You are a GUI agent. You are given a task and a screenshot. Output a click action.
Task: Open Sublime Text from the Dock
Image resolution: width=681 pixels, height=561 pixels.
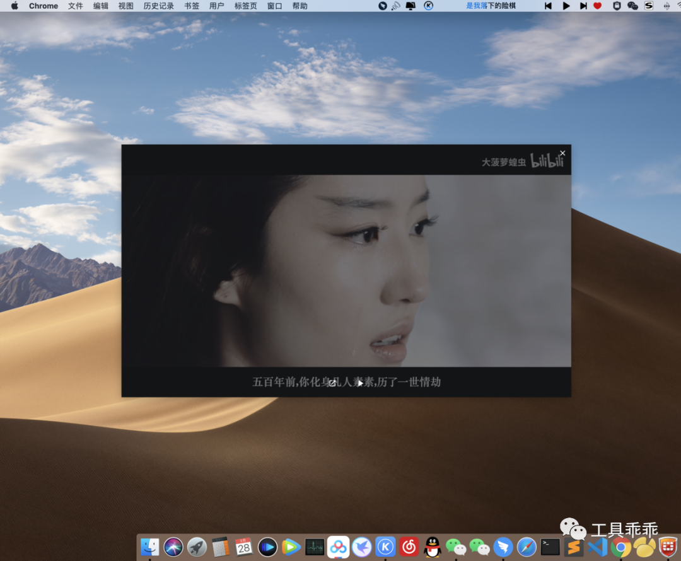(573, 547)
